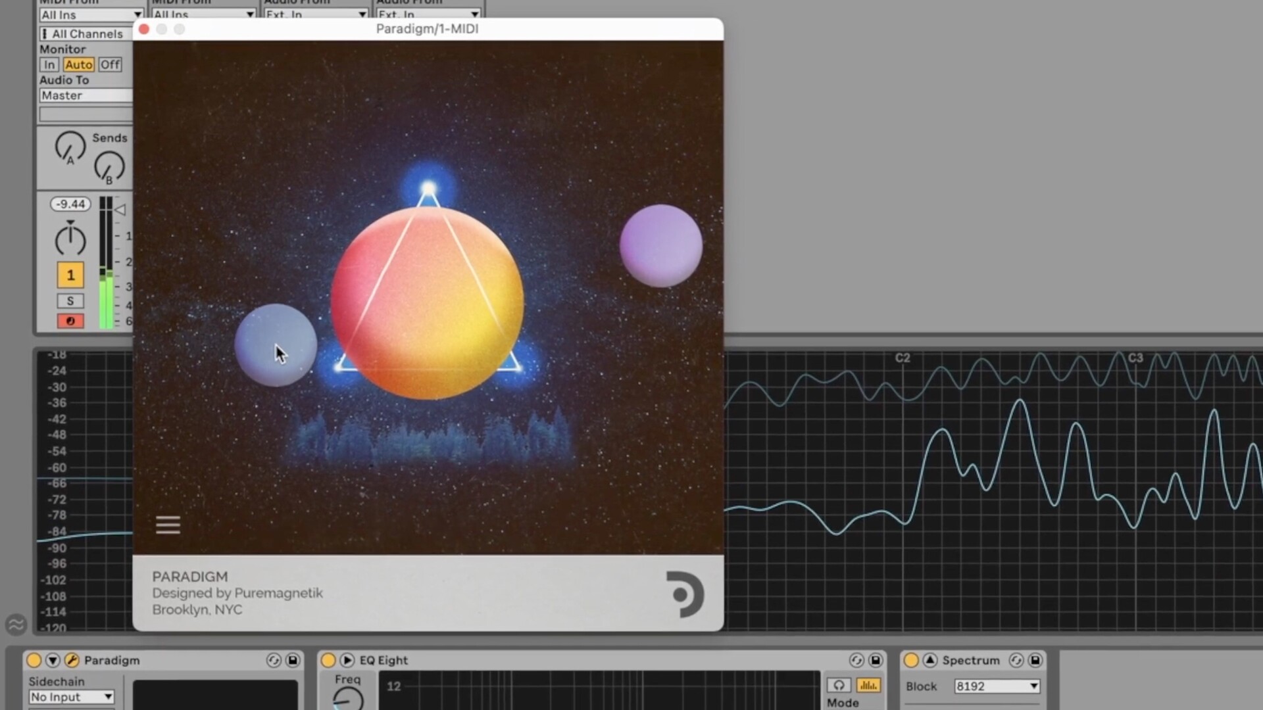The height and width of the screenshot is (710, 1263).
Task: Click the C3 marker in spectrum display
Action: pyautogui.click(x=1136, y=358)
